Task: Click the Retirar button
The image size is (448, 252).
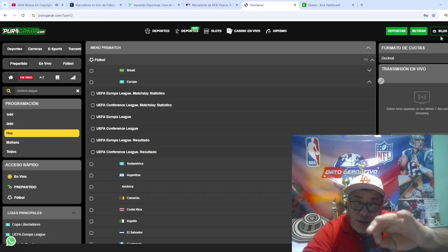Action: tap(419, 31)
